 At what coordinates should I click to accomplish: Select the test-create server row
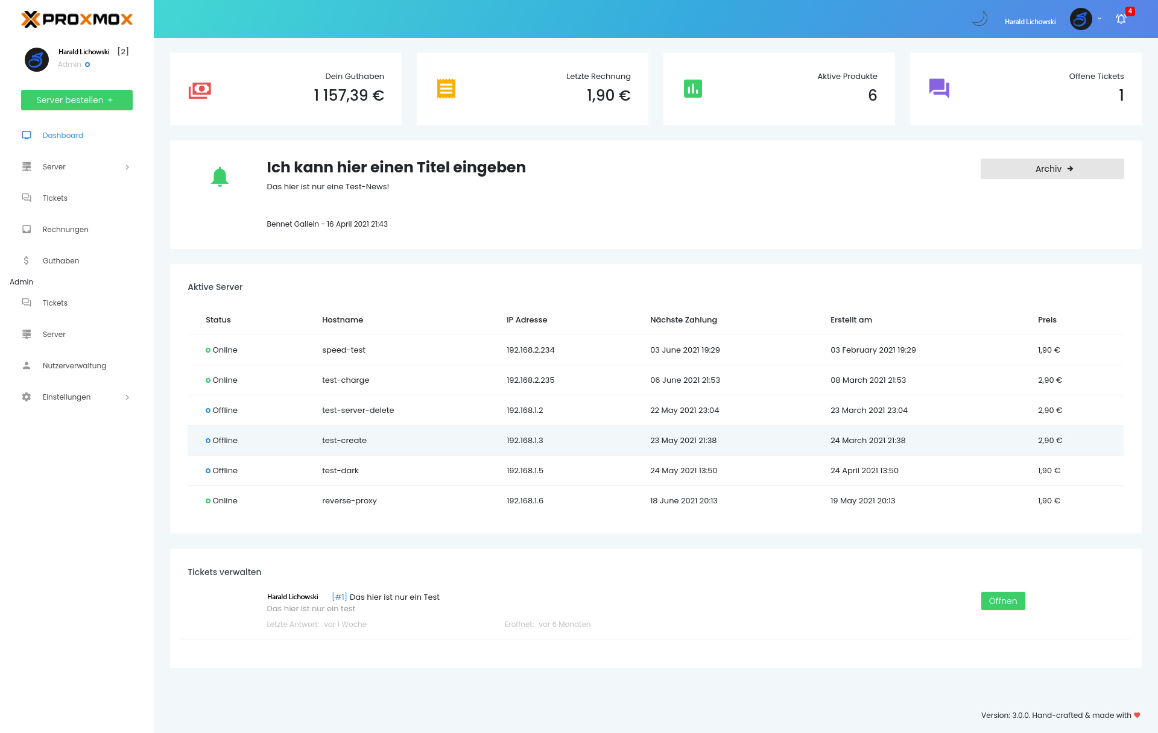point(344,441)
